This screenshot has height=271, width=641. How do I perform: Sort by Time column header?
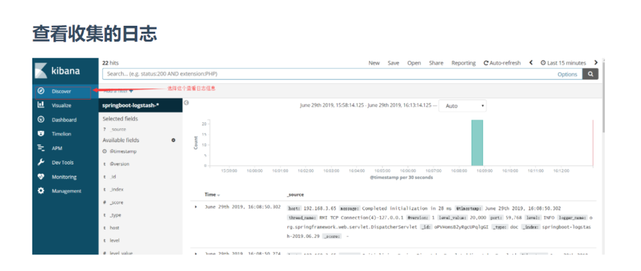pos(213,194)
